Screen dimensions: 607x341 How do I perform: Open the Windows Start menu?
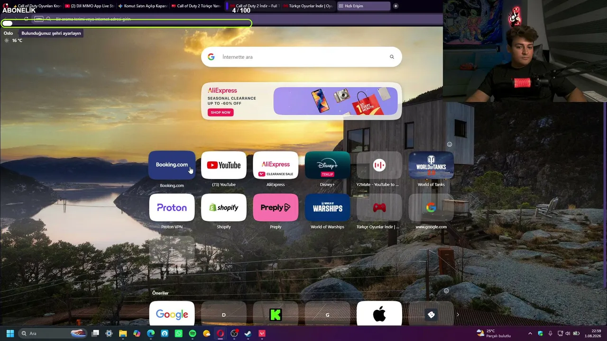point(10,333)
